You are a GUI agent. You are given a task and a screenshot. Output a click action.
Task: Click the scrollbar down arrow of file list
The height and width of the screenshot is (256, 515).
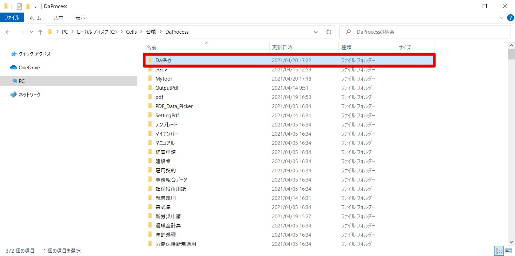511,242
